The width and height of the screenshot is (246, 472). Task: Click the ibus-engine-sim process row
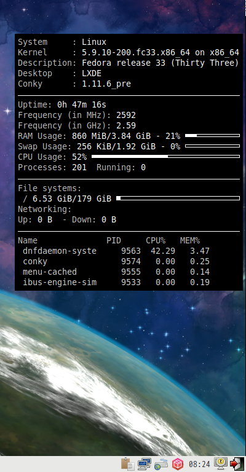tap(116, 282)
